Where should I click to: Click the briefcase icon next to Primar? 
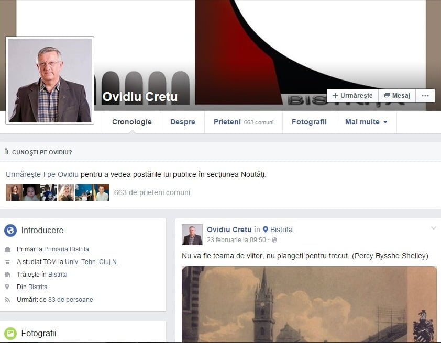coord(7,249)
